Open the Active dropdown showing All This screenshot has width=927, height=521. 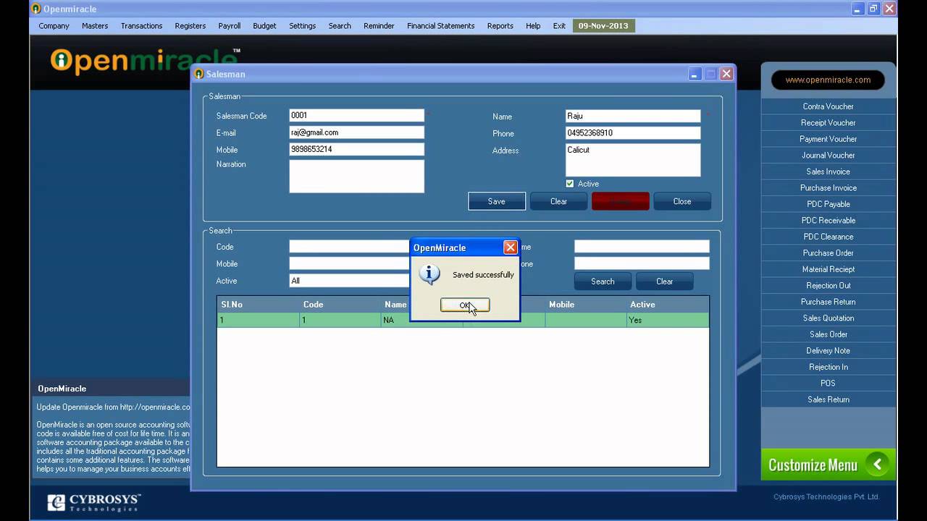[x=350, y=281]
